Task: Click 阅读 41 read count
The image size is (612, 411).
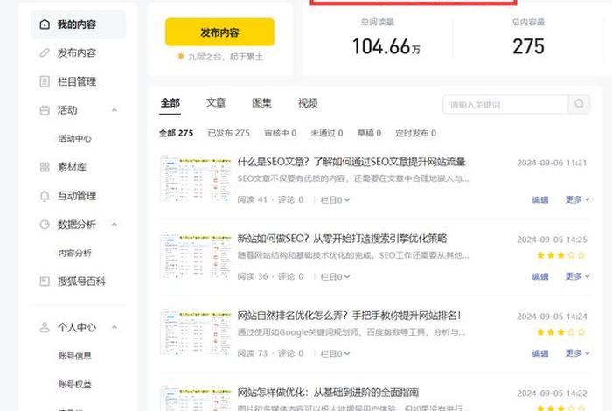Action: click(252, 200)
